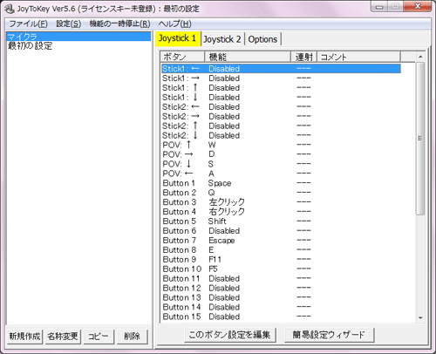Open the 設定(S) menu
Image resolution: width=436 pixels, height=354 pixels.
[69, 24]
